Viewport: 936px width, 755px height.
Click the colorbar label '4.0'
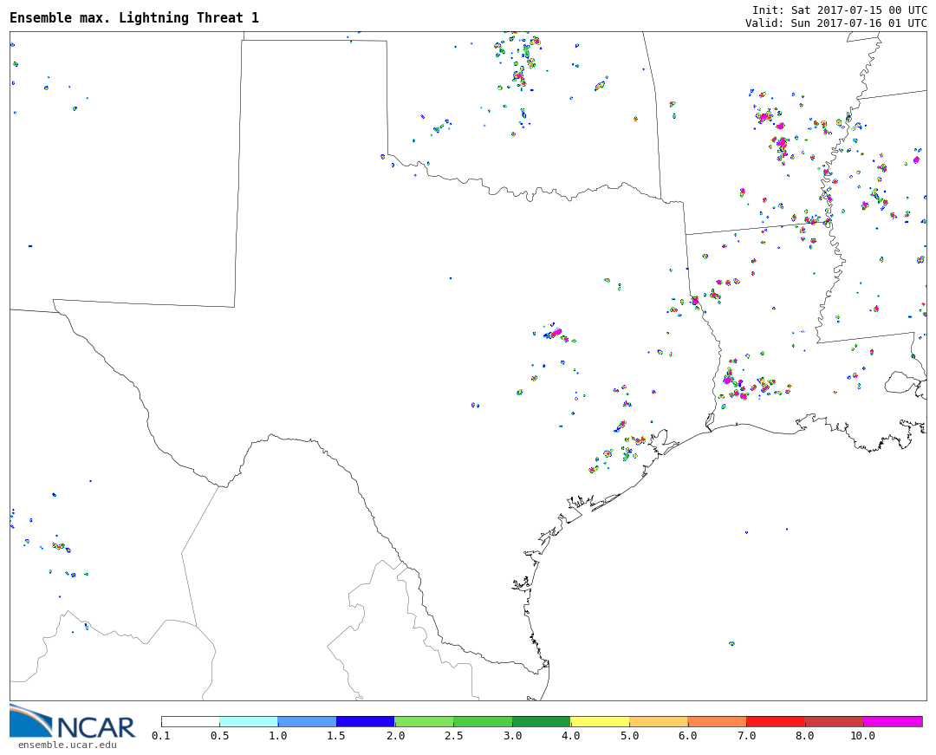(x=570, y=736)
